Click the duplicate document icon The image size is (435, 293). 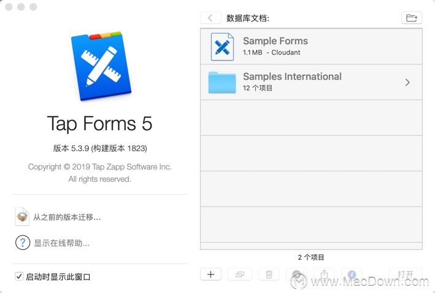tap(240, 275)
